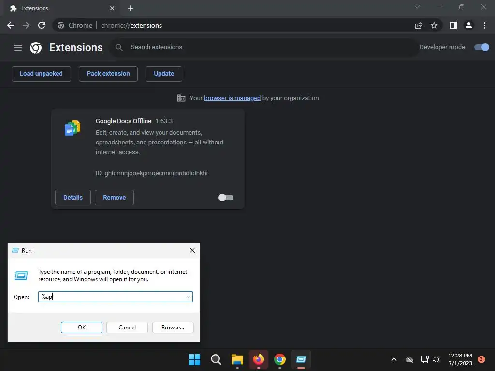The height and width of the screenshot is (371, 495).
Task: Click the Run dialog title bar icon
Action: [15, 251]
